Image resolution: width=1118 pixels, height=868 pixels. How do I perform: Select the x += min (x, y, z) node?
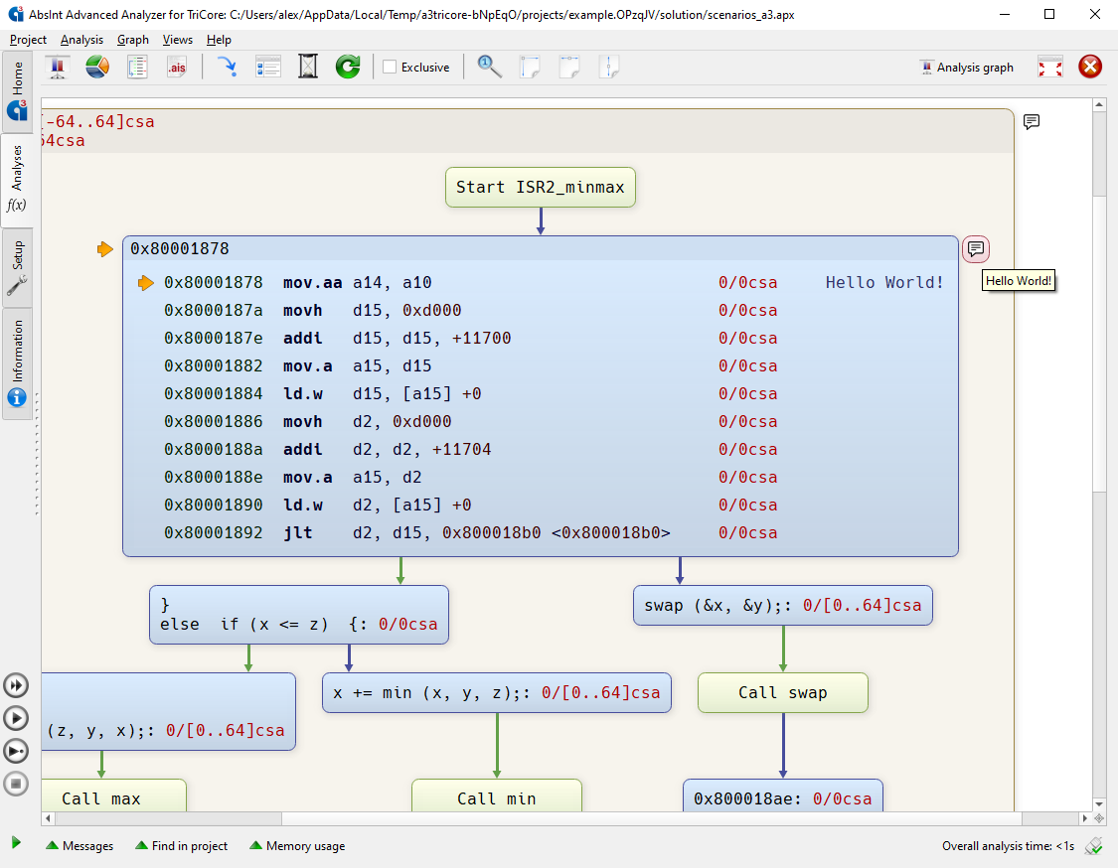tap(497, 692)
